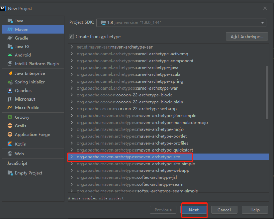Select Kotlin project type
Screen dimensions: 274x219
point(33,144)
